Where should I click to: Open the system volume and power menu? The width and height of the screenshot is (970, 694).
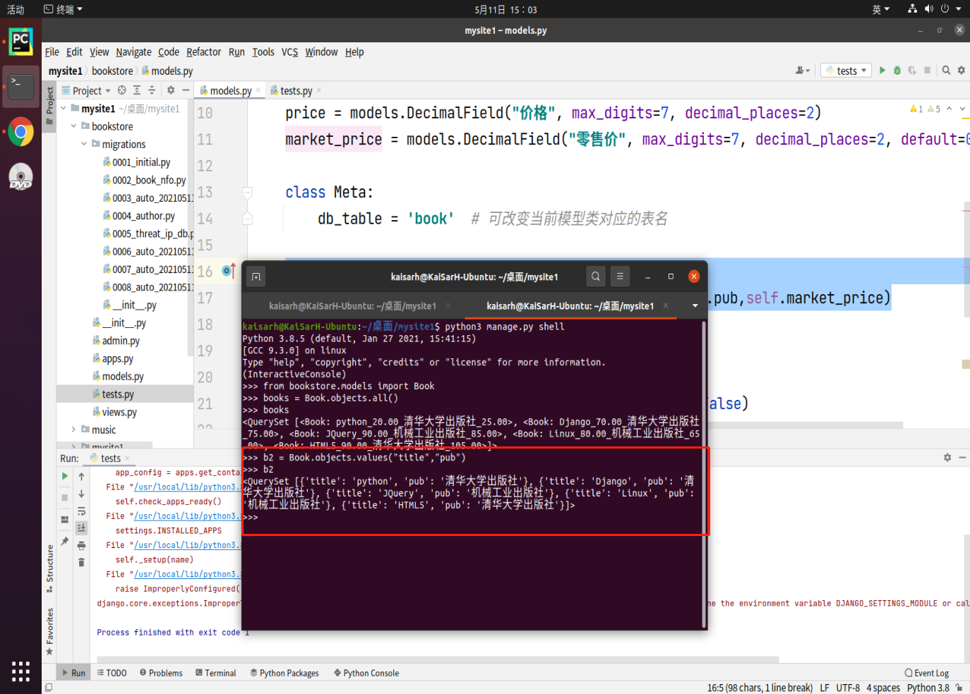click(x=935, y=9)
